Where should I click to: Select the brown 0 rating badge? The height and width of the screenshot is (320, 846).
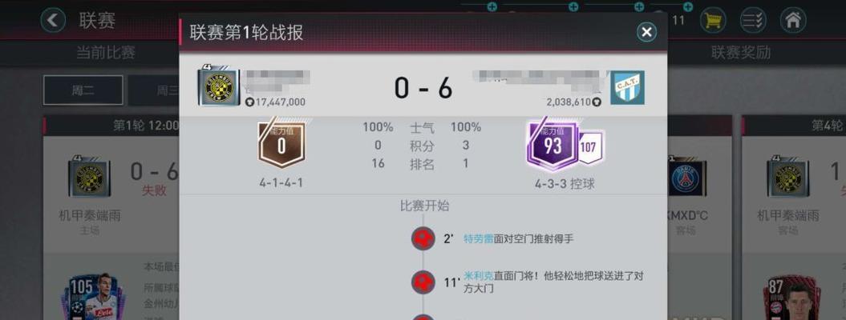pyautogui.click(x=281, y=144)
